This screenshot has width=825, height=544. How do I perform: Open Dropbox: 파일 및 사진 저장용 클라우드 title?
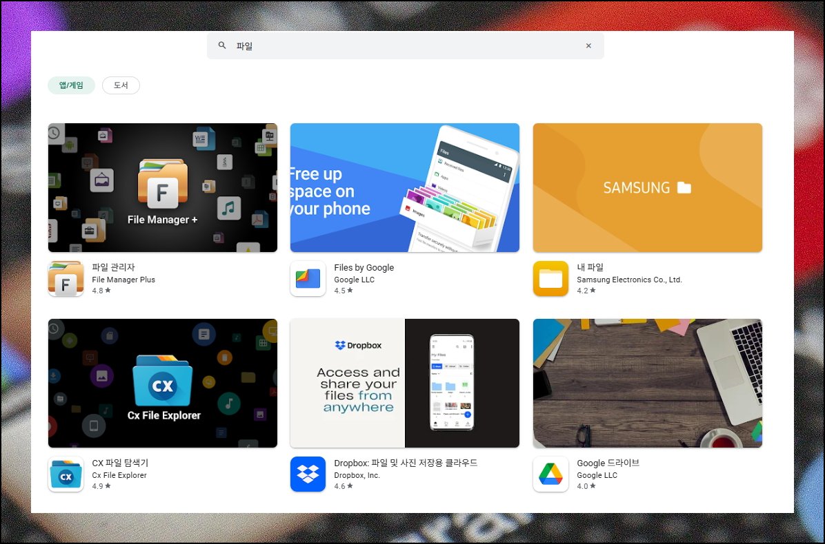coord(406,463)
